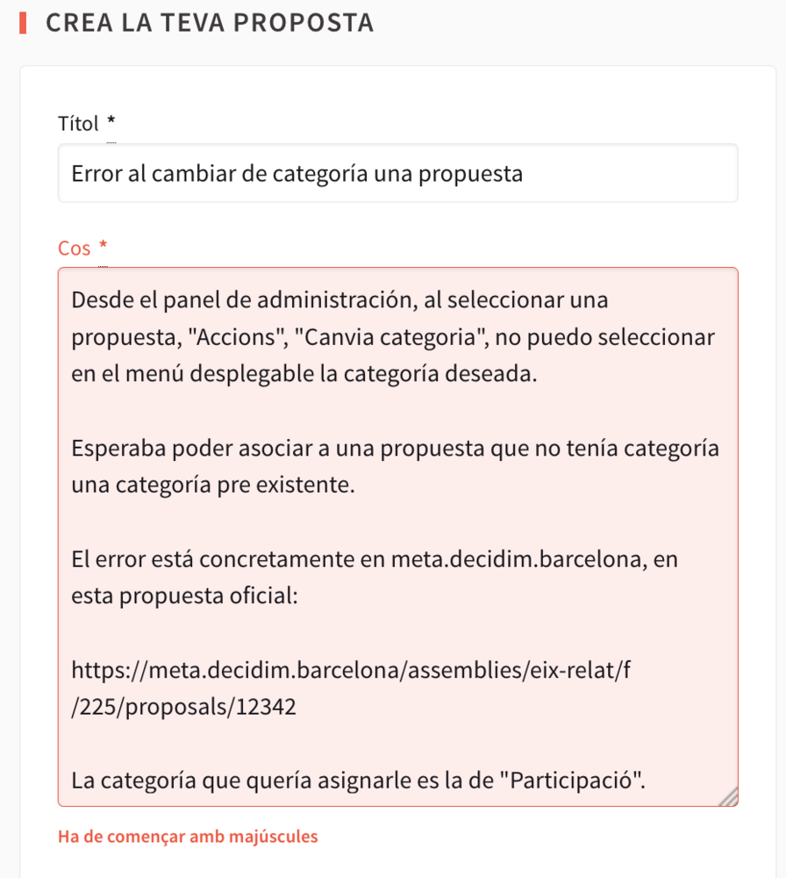Click the line starting with "Esperaba poder asociar"
The width and height of the screenshot is (786, 878).
click(395, 448)
